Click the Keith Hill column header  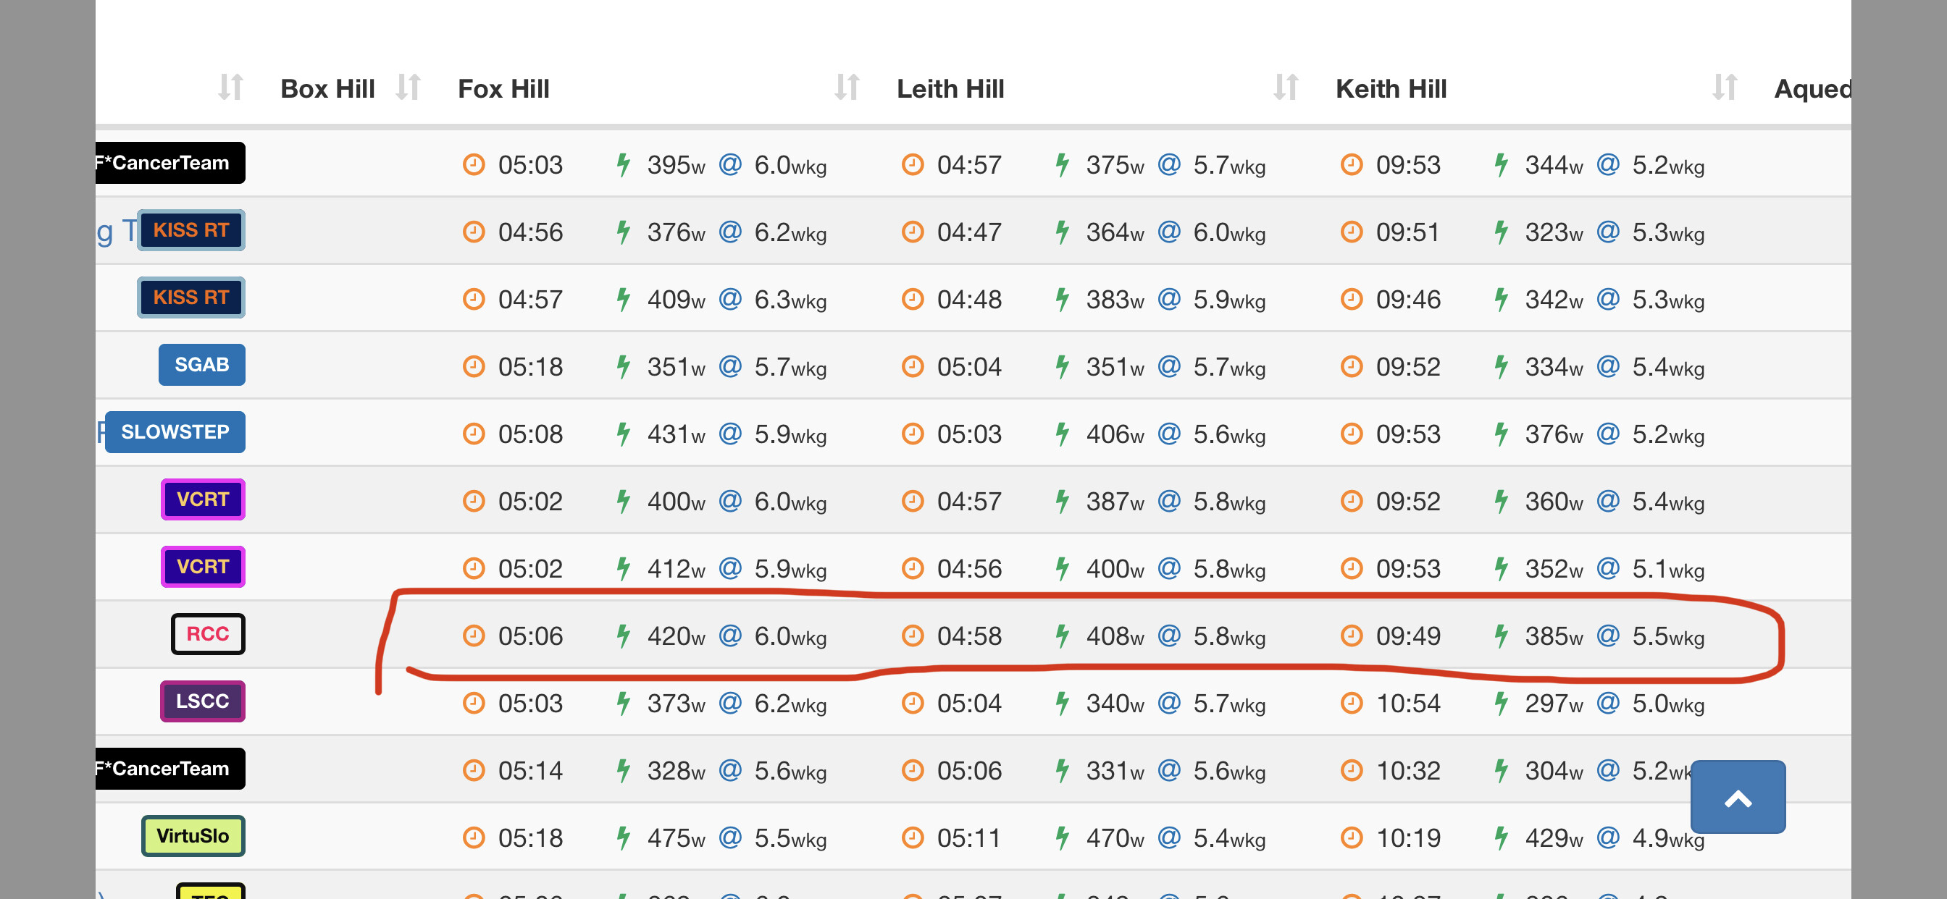pos(1391,89)
